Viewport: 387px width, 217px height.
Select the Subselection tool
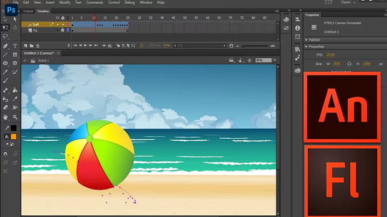point(15,19)
